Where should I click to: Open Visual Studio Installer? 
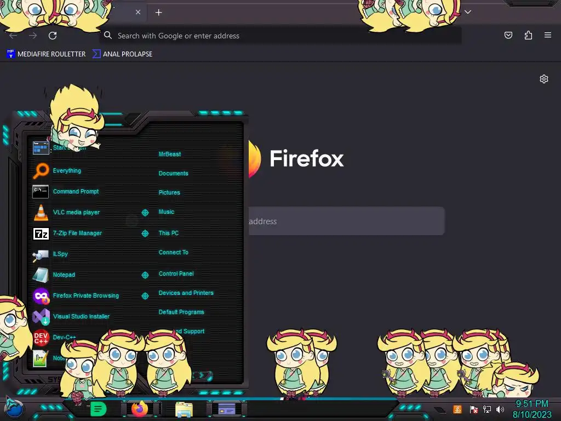point(71,316)
